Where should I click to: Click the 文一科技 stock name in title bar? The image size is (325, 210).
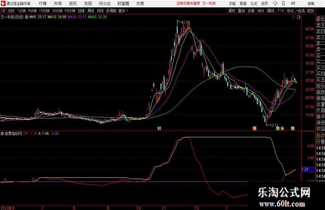pyautogui.click(x=209, y=3)
